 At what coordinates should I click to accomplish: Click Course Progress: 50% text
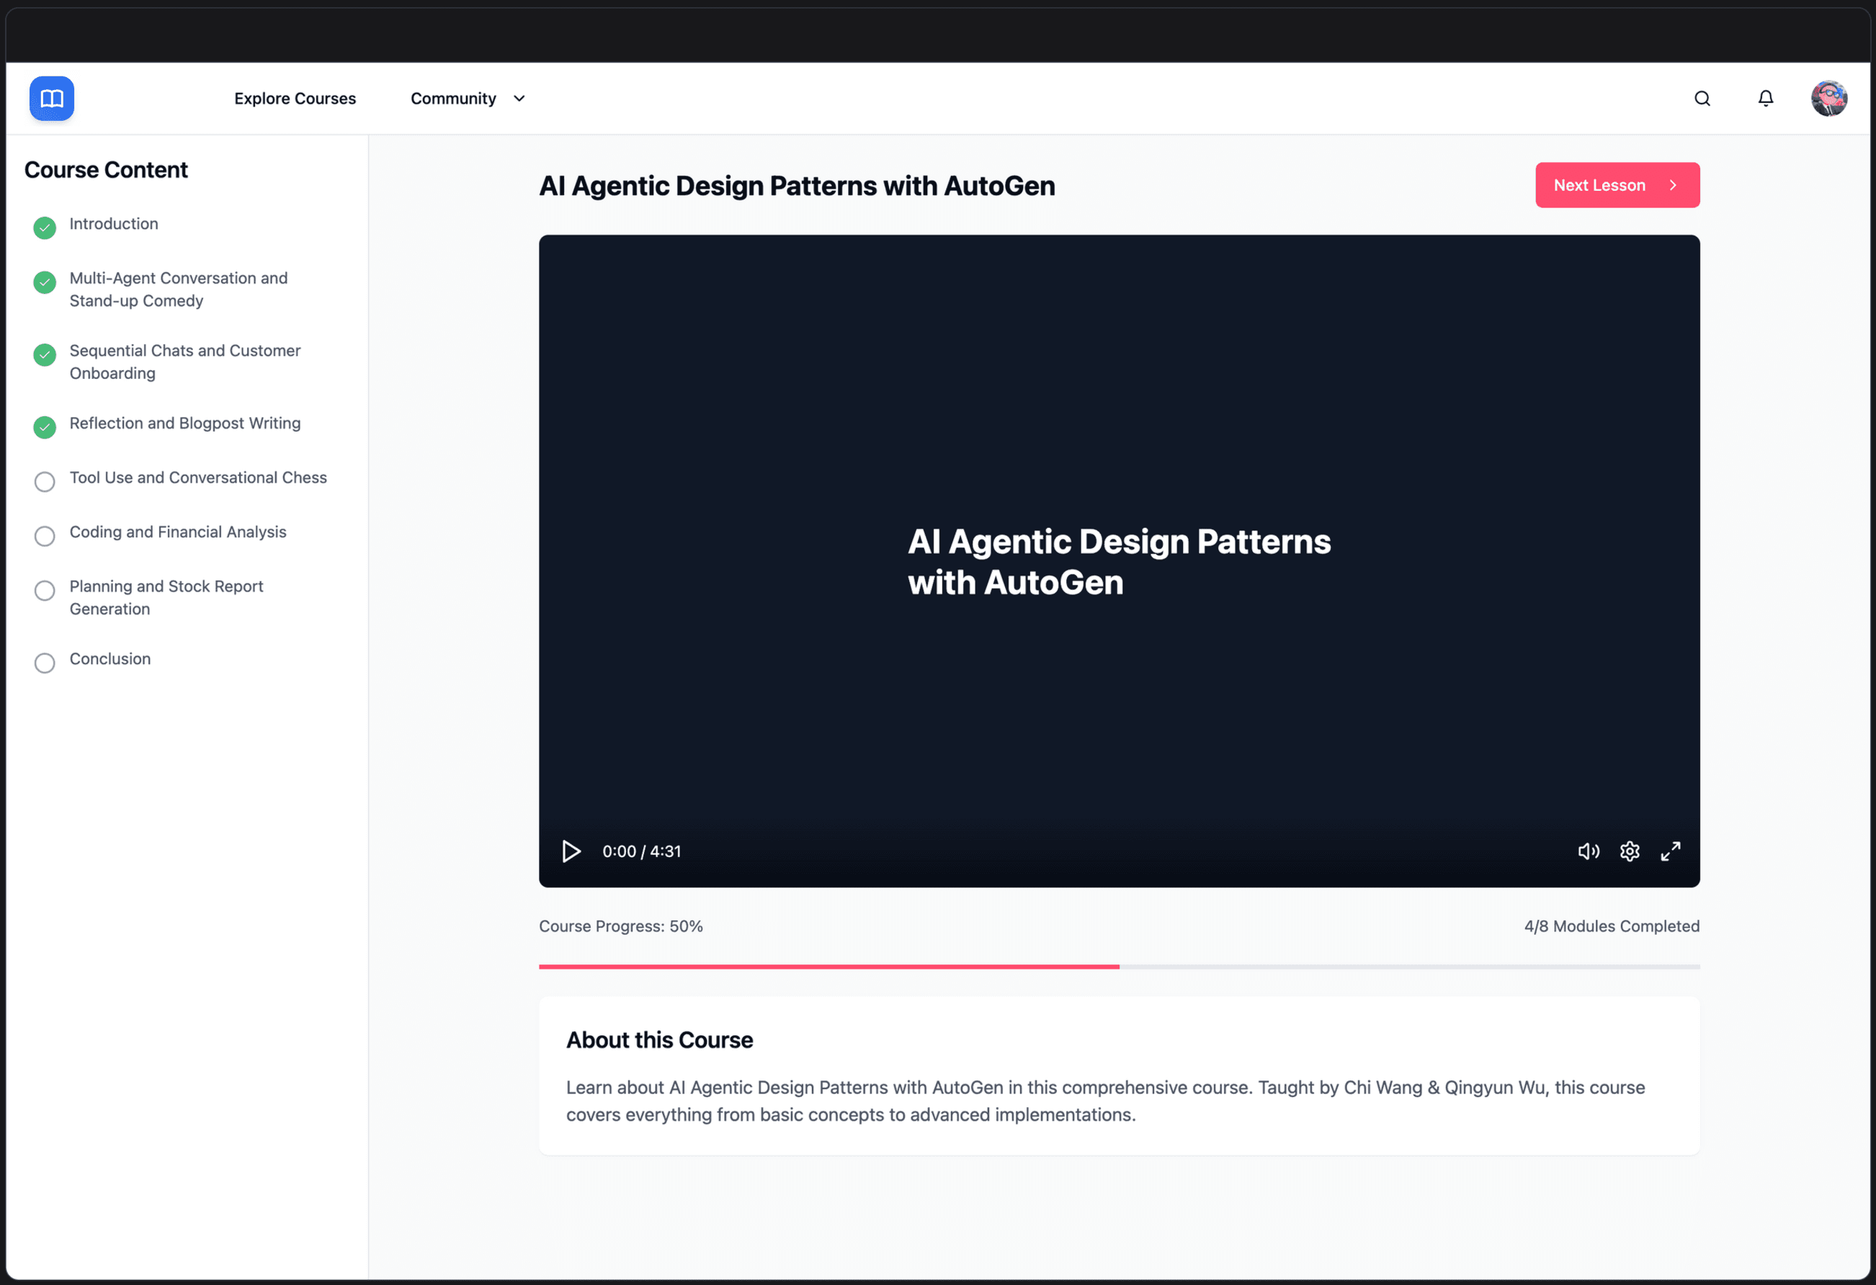(x=621, y=926)
